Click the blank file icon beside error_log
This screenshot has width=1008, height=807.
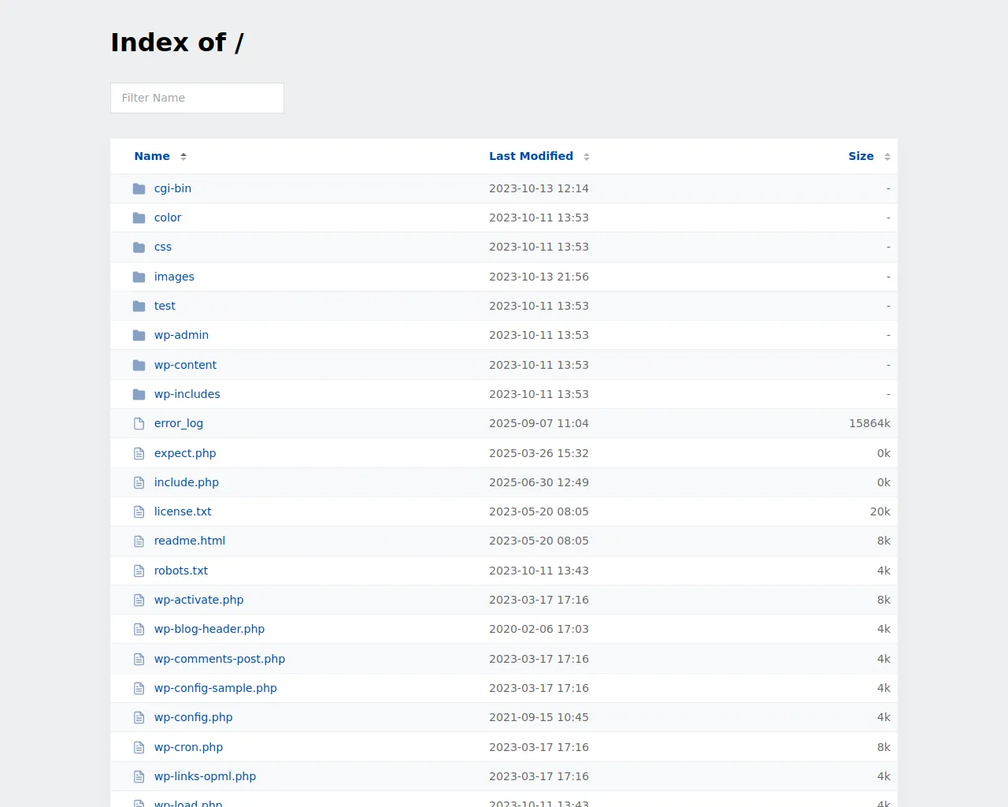click(139, 424)
